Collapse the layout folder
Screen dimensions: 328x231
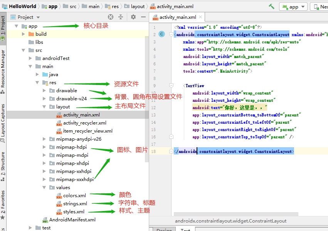click(x=44, y=106)
